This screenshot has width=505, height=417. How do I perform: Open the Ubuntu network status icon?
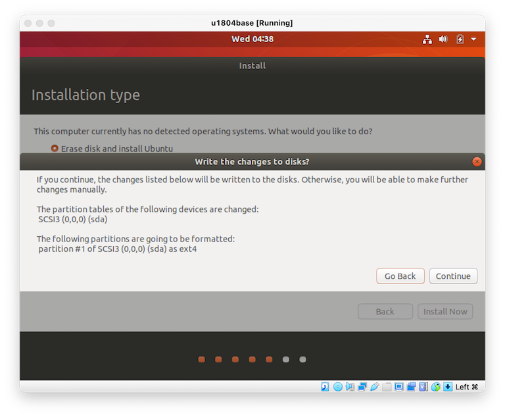click(x=427, y=39)
